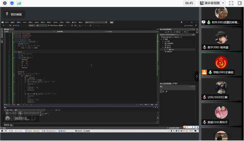Toggle the muted microphone icon of 数据2101黄怡文
244x141 pixels.
point(204,122)
